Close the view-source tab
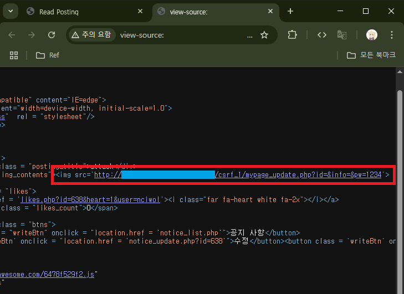Viewport: 404px width, 294px height. (270, 11)
